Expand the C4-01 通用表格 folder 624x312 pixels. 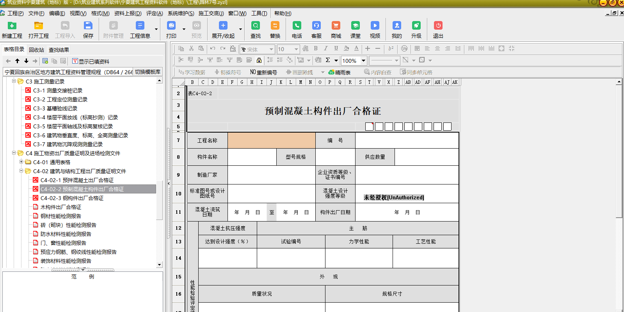click(x=21, y=162)
